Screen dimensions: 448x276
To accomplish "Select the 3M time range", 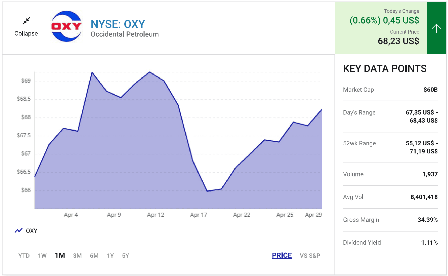I will [x=77, y=256].
